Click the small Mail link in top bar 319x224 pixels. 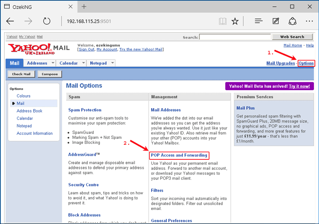click(40, 36)
